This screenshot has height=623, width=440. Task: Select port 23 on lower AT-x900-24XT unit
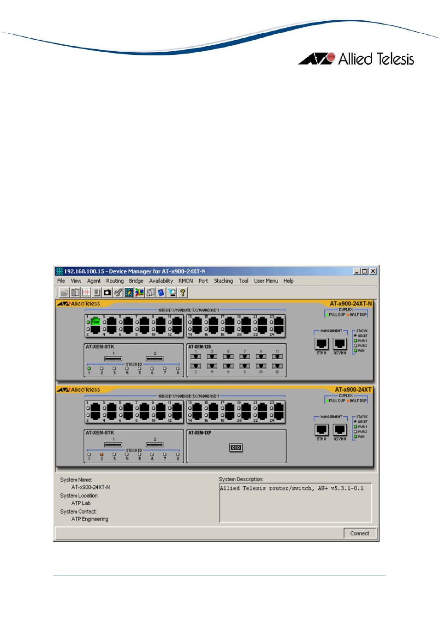click(x=279, y=407)
